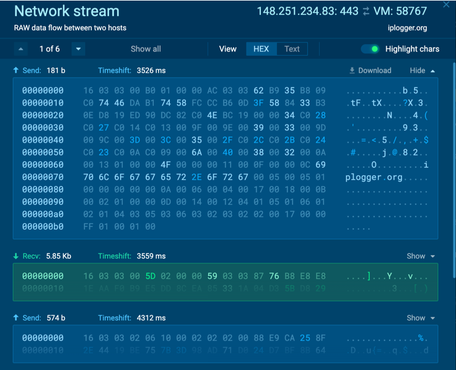This screenshot has width=456, height=370.
Task: Toggle the Highlight chars switch
Action: 370,49
